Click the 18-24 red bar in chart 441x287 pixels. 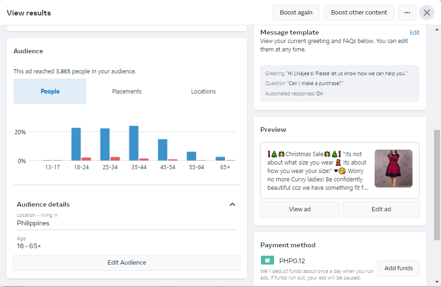pyautogui.click(x=87, y=159)
